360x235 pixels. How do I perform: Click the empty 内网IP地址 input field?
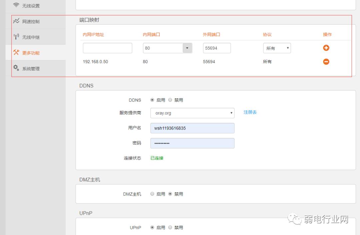pos(107,48)
